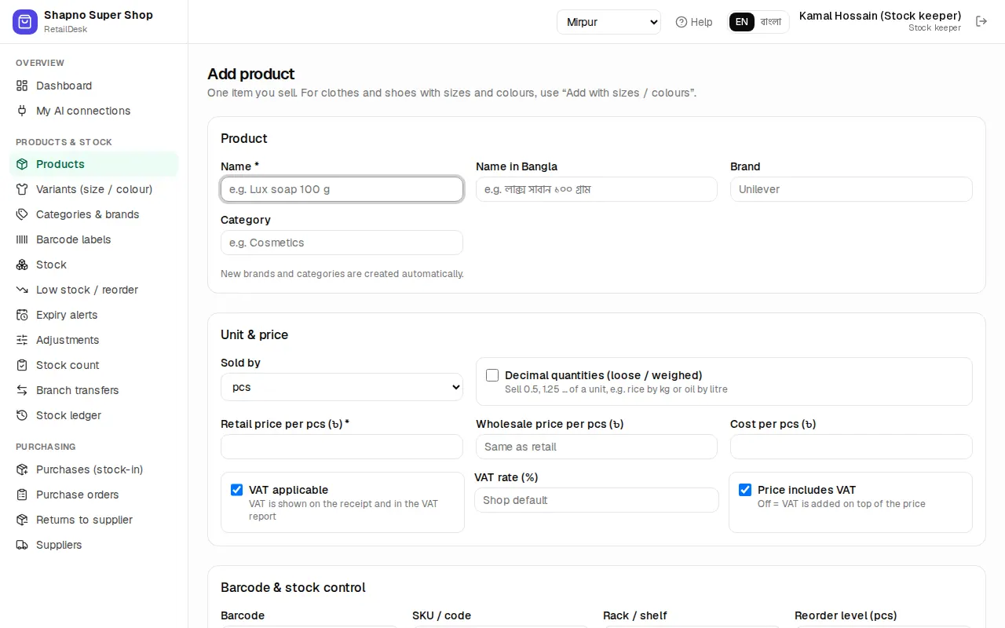Uncheck Price includes VAT checkbox
The height and width of the screenshot is (628, 1005).
point(745,490)
